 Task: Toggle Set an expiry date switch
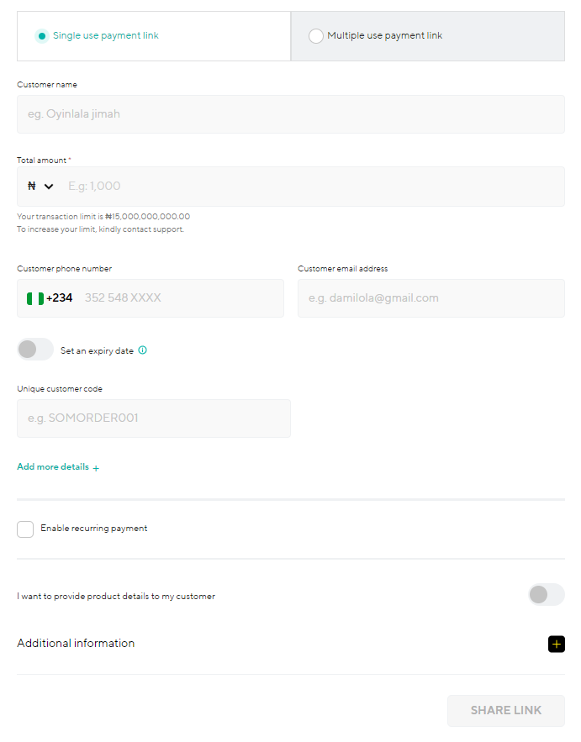35,350
